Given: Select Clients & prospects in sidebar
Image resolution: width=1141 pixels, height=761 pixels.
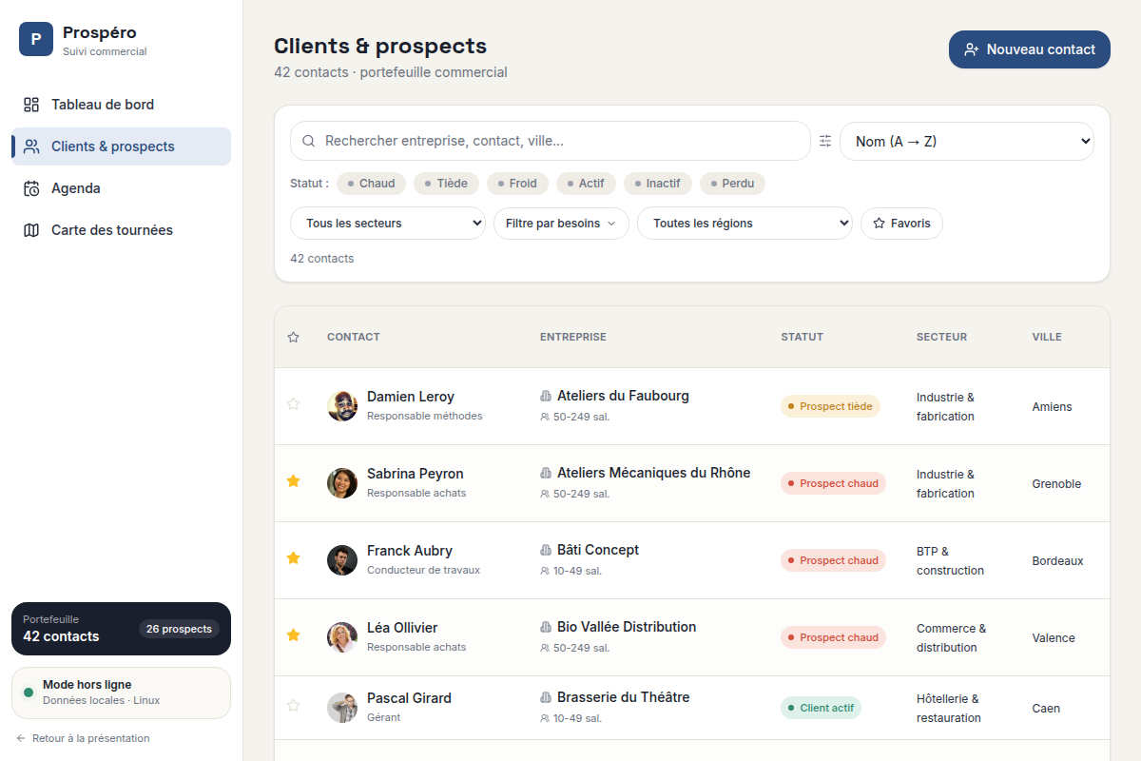Looking at the screenshot, I should pyautogui.click(x=121, y=146).
